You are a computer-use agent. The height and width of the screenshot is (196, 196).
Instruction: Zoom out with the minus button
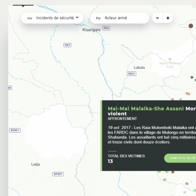pyautogui.click(x=158, y=18)
